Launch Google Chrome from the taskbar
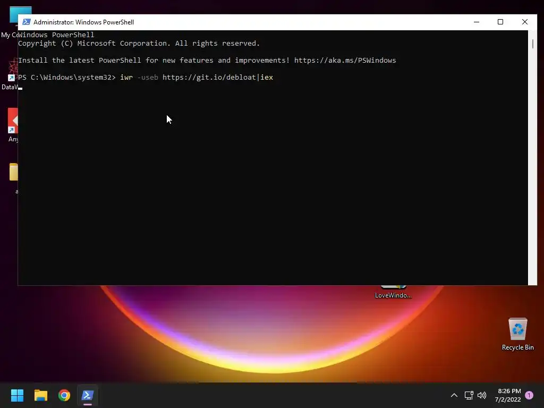 [x=64, y=395]
